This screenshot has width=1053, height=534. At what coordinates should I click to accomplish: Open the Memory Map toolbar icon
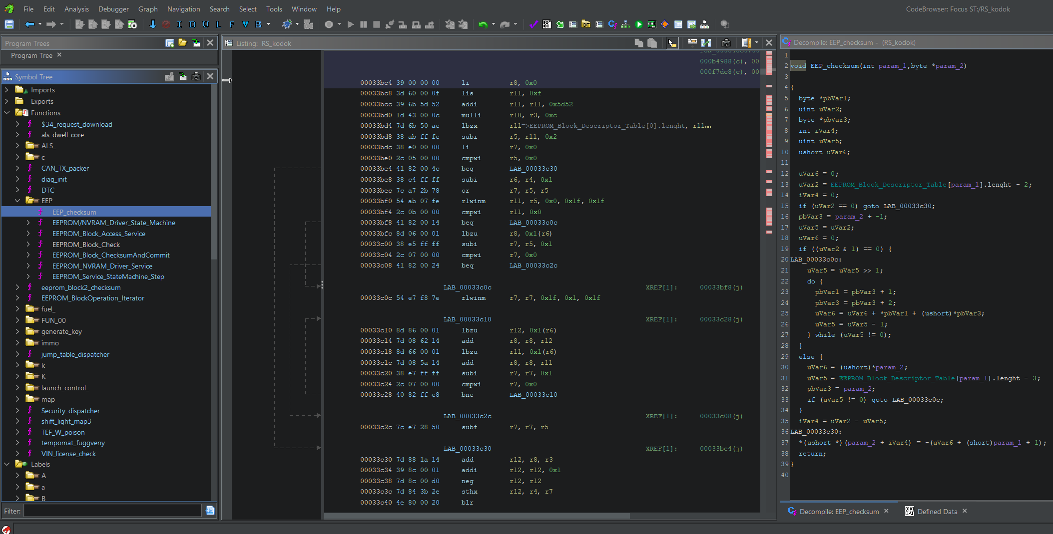tap(651, 24)
